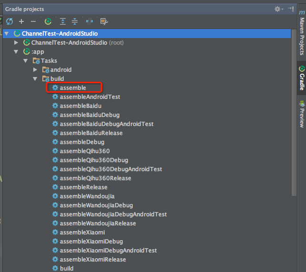Click the Gradle icon beside :app
This screenshot has width=306, height=272.
coord(27,52)
